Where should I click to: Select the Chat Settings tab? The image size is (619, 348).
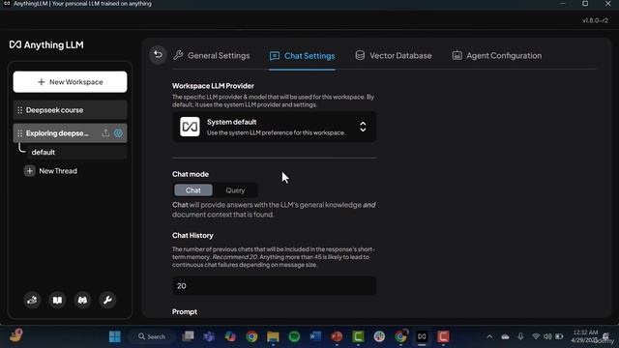pyautogui.click(x=302, y=56)
